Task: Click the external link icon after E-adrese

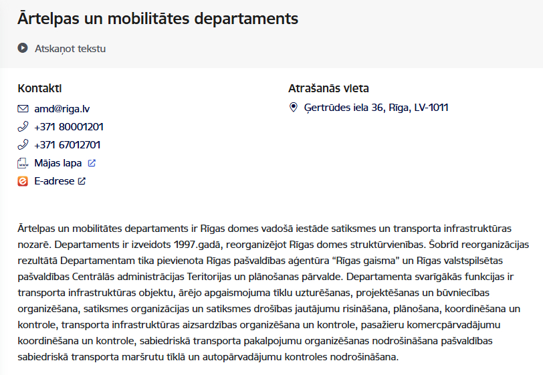Action: tap(82, 180)
